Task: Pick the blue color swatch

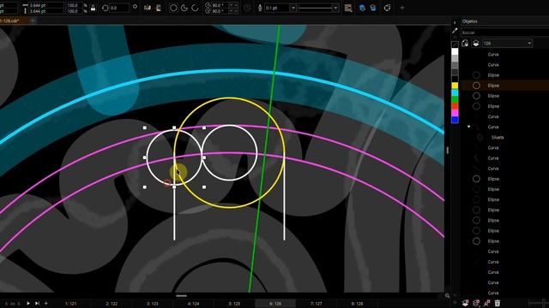Action: [455, 120]
